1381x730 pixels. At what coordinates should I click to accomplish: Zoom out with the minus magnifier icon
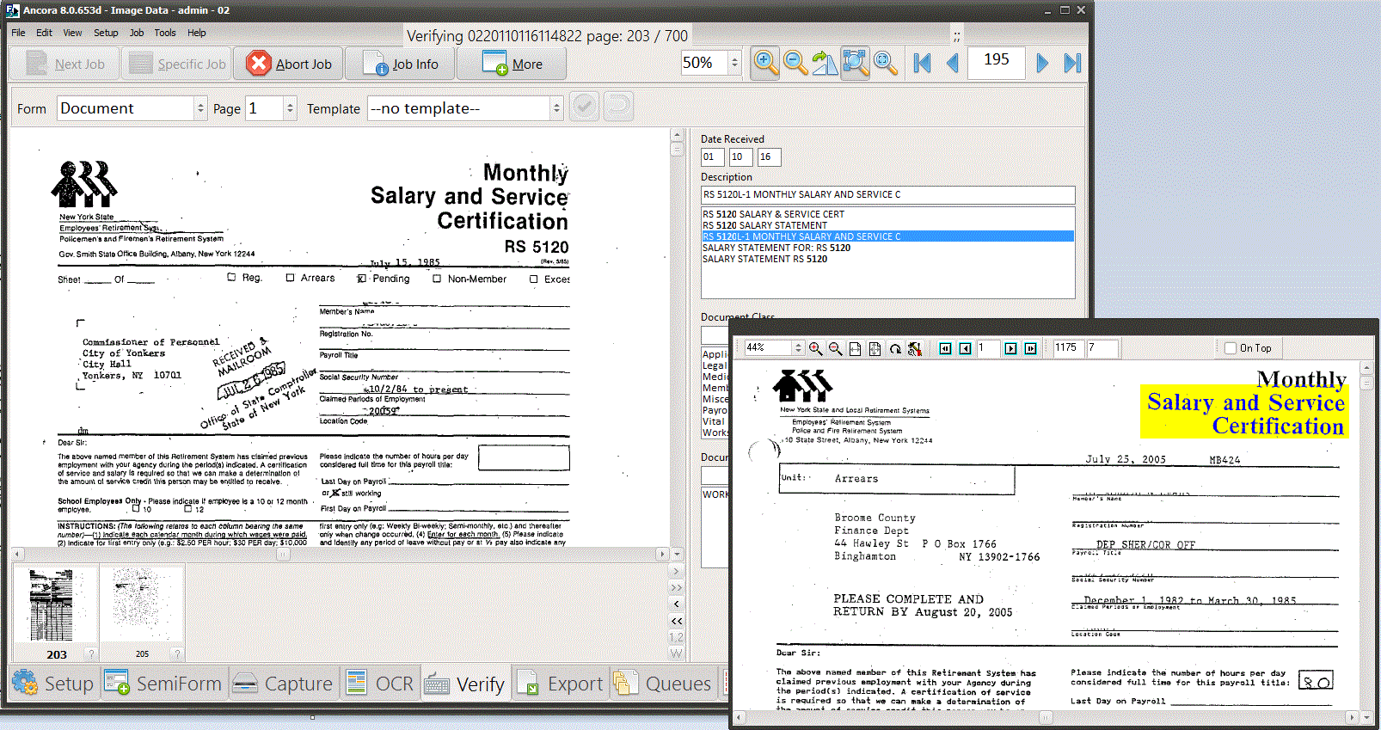(x=795, y=63)
